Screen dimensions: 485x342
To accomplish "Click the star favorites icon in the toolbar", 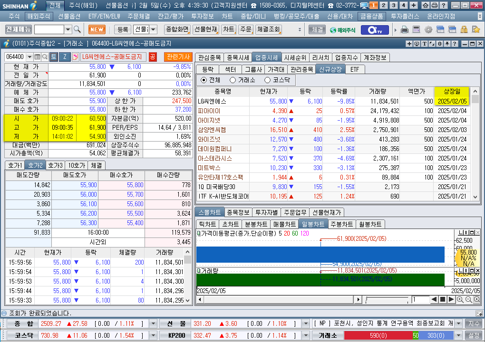I will [x=475, y=29].
